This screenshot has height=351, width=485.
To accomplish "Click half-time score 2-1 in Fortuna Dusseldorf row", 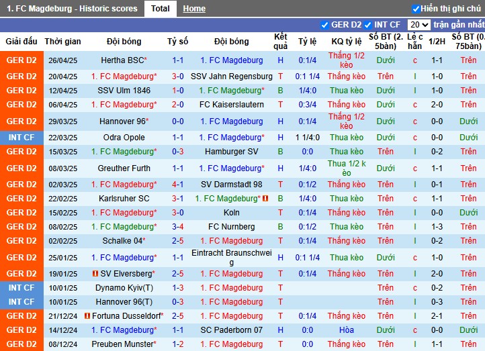I will pos(437,316).
